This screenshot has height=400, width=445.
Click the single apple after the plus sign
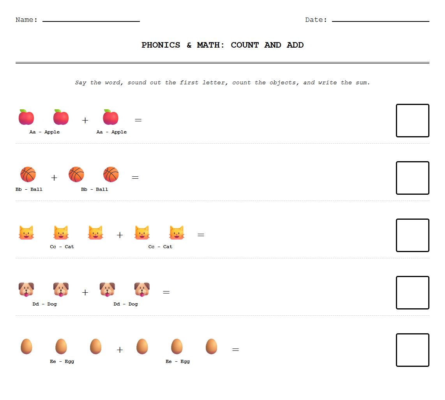click(111, 117)
